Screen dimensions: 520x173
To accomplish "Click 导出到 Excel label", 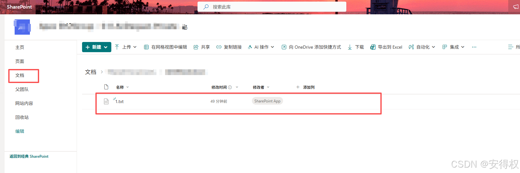I will coord(390,47).
